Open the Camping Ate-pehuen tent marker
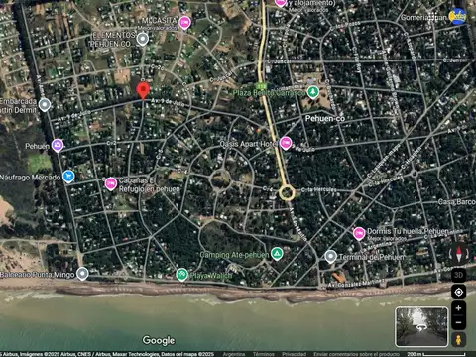The image size is (476, 357). coord(277,254)
